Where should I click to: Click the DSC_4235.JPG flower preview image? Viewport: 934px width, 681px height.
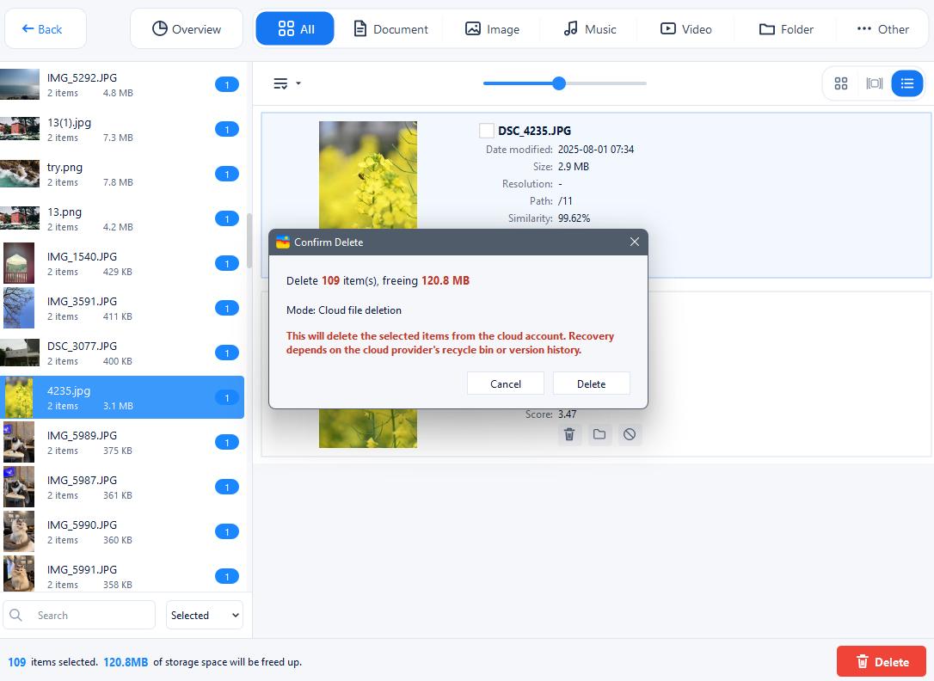368,175
